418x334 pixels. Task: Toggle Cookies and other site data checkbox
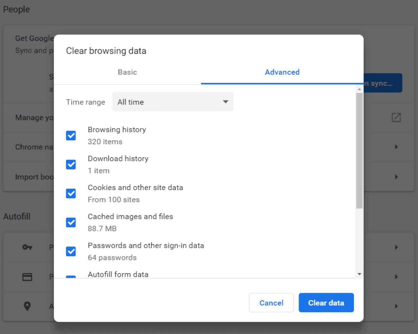71,193
